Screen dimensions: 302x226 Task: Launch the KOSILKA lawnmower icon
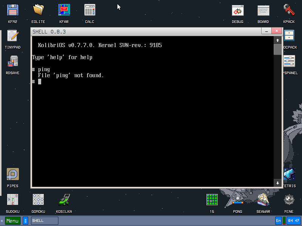64,200
